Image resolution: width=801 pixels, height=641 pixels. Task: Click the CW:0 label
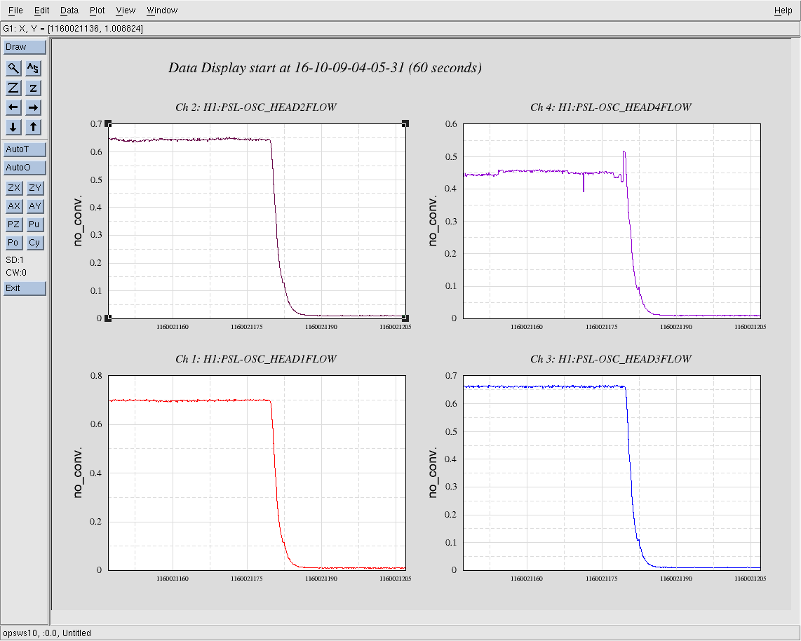16,273
